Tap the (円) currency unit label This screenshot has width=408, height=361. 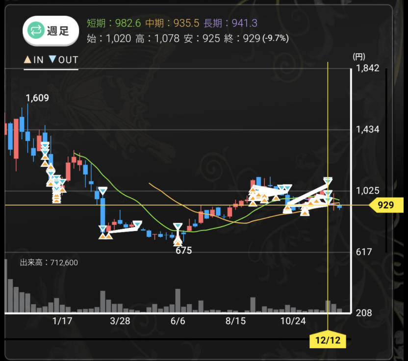[359, 56]
